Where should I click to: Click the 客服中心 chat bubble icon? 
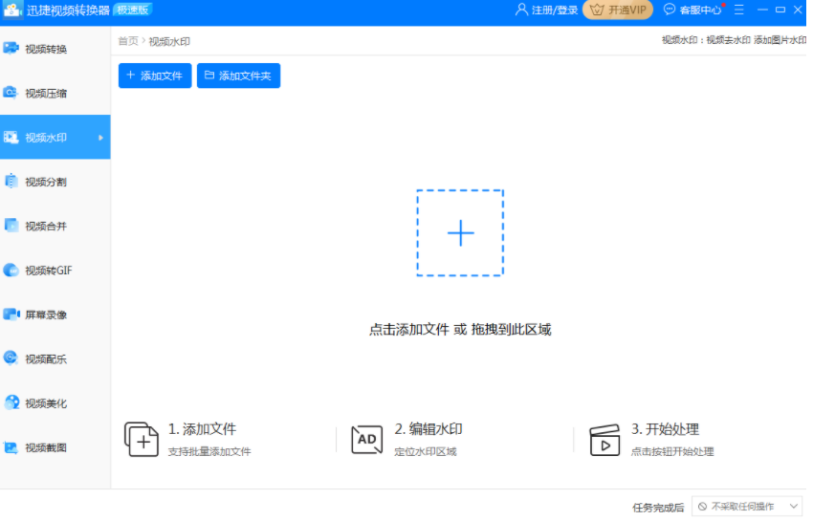click(x=670, y=10)
